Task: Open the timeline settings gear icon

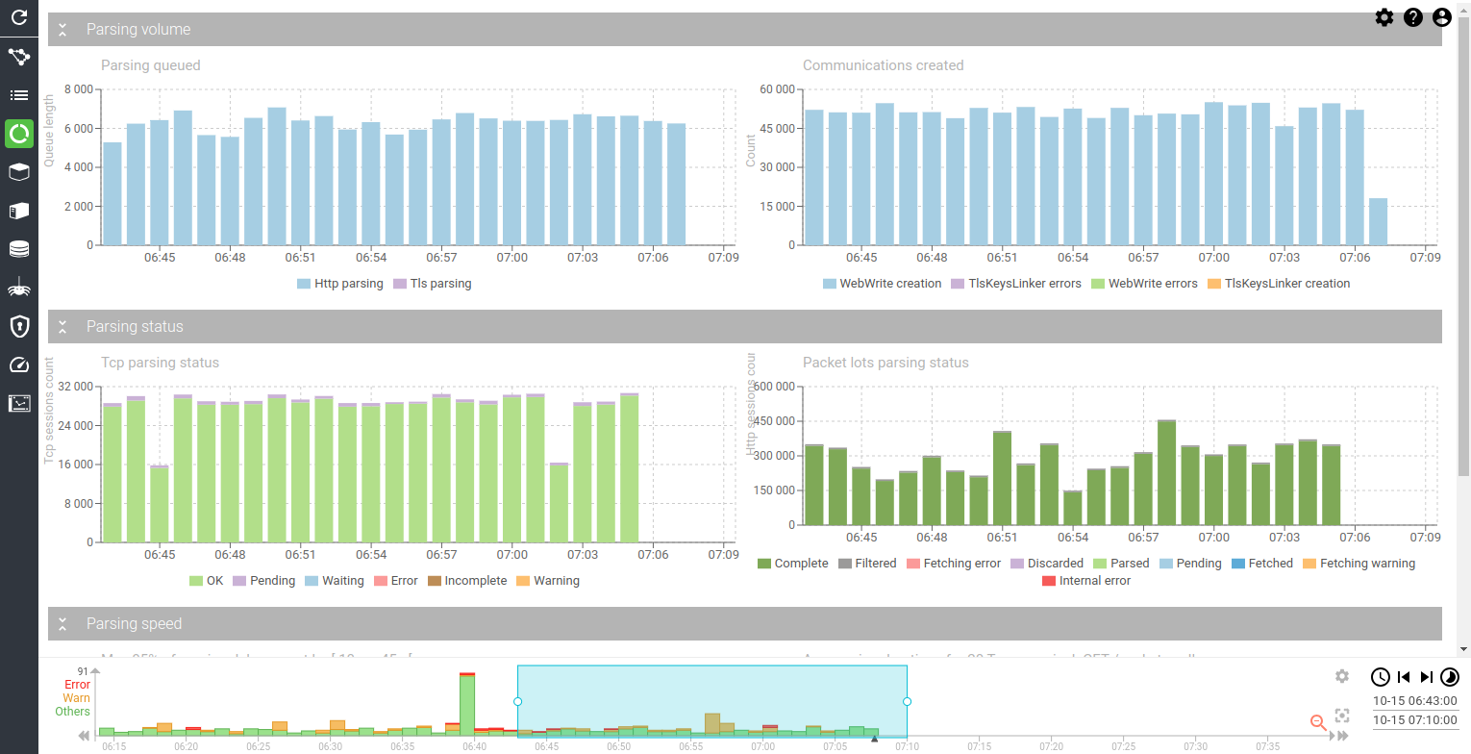Action: [x=1342, y=676]
